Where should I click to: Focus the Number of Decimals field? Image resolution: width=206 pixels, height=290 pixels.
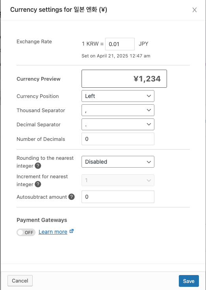point(118,139)
